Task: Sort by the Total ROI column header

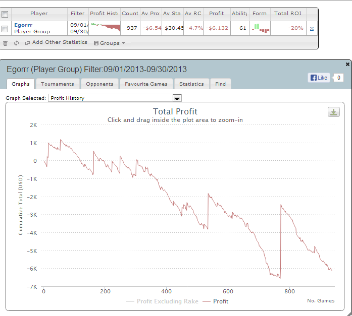Action: (x=288, y=14)
